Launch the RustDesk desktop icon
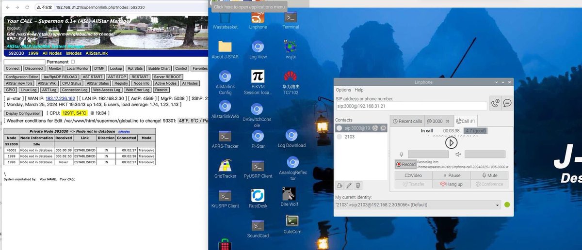The width and height of the screenshot is (582, 250). [x=258, y=199]
